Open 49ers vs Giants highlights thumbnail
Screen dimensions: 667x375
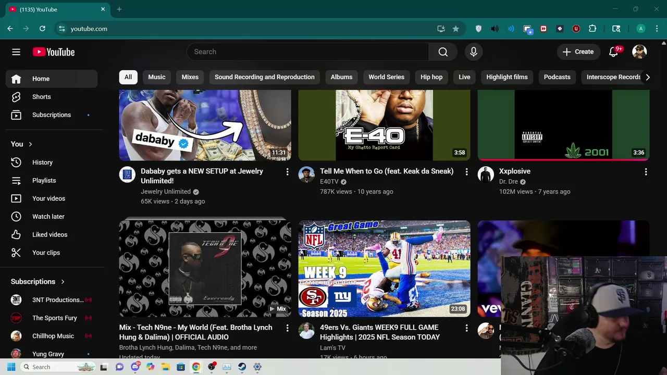pos(384,269)
